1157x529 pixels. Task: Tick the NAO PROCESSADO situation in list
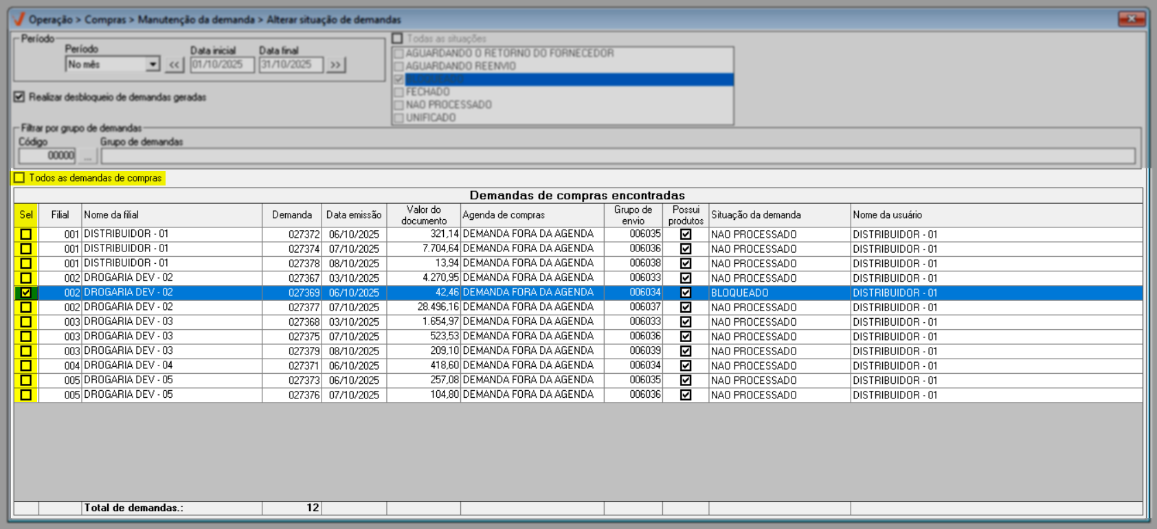click(x=398, y=105)
